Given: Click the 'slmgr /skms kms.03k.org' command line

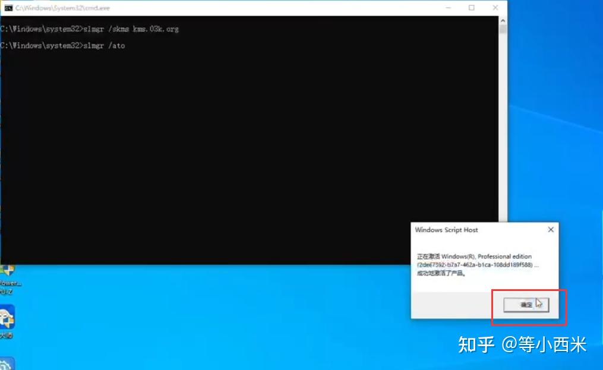Looking at the screenshot, I should coord(89,29).
